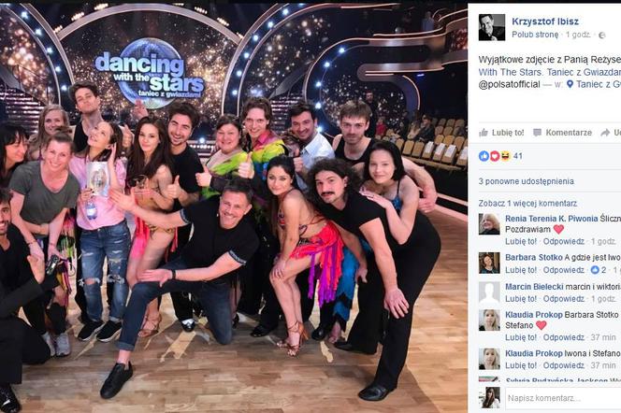The image size is (621, 413).
Task: Click the Komentarze speech bubble icon
Action: click(537, 133)
